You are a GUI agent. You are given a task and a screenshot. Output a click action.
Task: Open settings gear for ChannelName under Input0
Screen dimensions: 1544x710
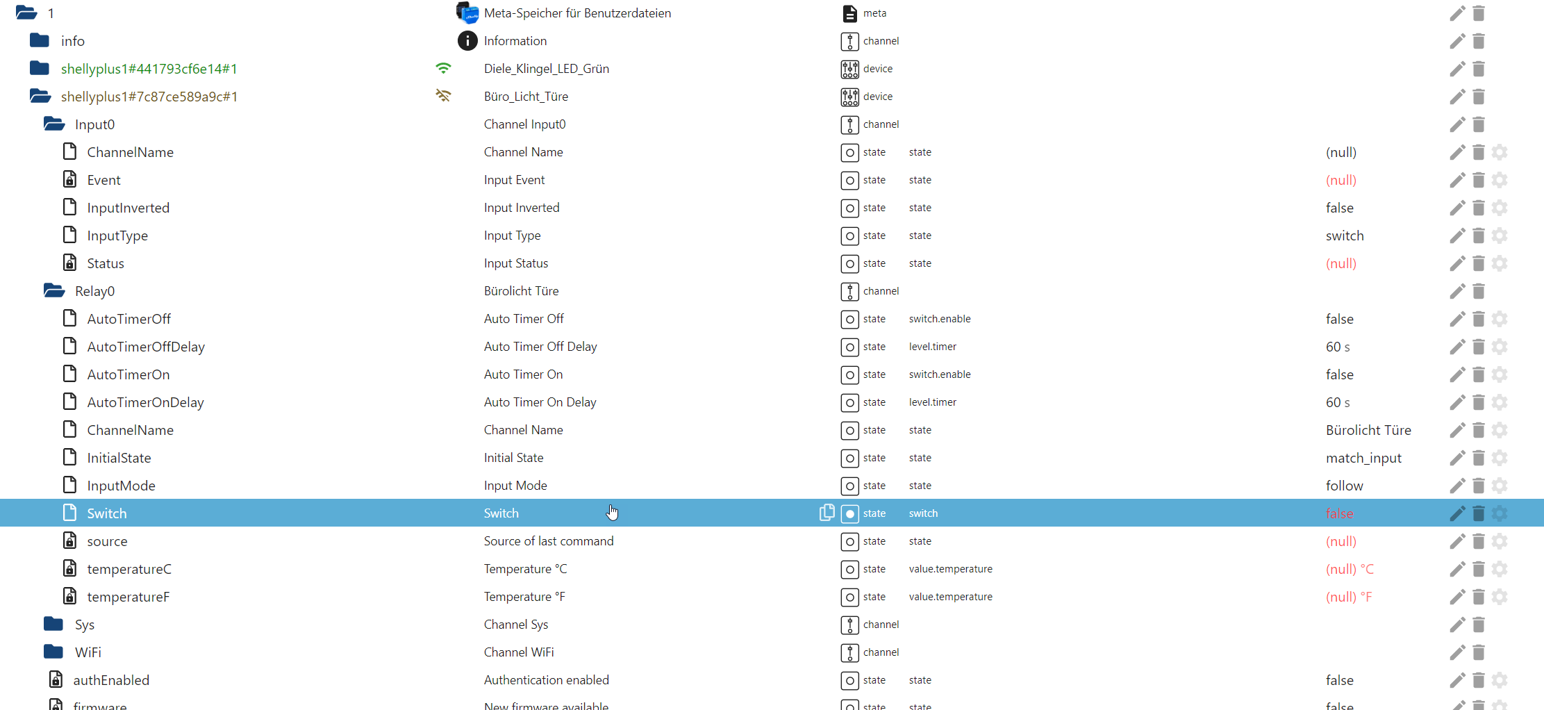(x=1500, y=152)
